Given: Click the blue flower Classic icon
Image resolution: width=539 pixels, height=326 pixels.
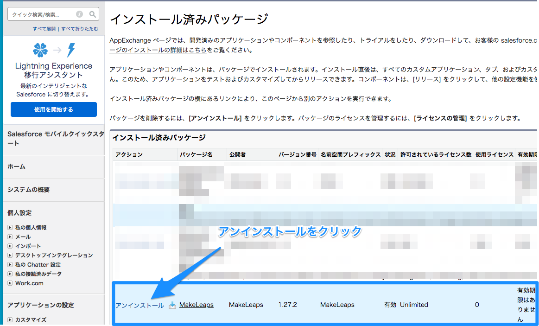Looking at the screenshot, I should point(40,50).
